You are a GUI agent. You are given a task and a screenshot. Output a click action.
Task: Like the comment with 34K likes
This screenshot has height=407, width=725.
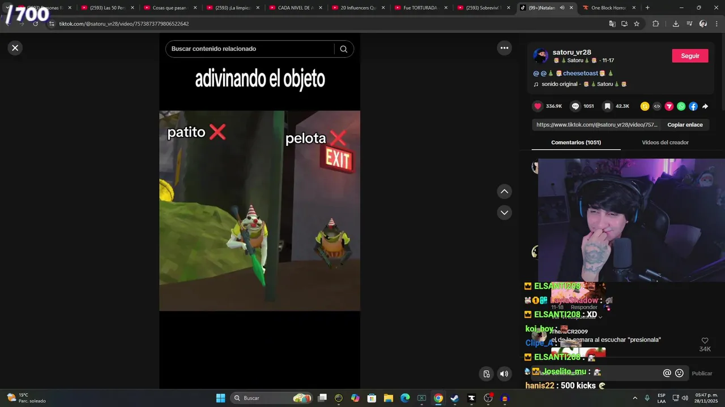pos(705,341)
